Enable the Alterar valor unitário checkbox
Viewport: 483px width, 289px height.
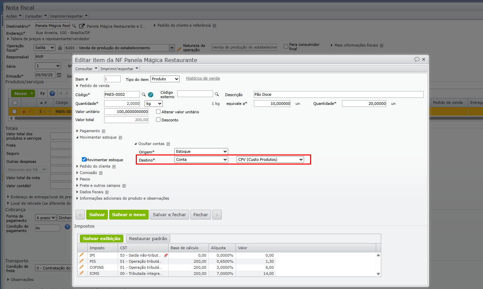pos(158,112)
